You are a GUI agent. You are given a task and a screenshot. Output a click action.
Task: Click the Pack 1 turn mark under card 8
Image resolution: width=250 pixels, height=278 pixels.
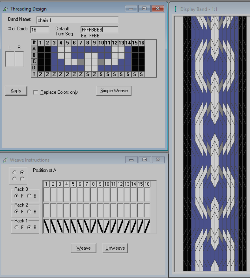click(93, 226)
